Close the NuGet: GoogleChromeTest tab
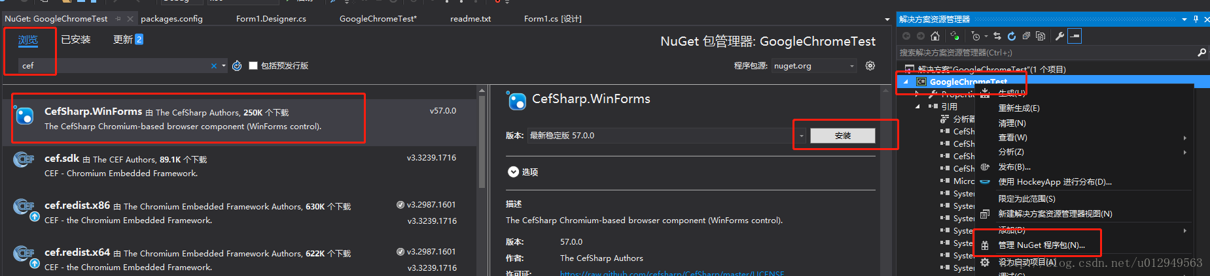Screen dimensions: 1210x276 point(130,19)
